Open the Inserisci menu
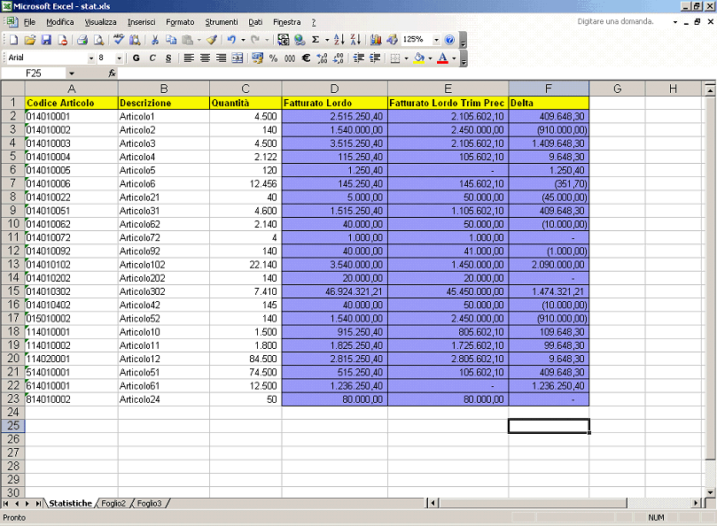The image size is (717, 526). (141, 22)
